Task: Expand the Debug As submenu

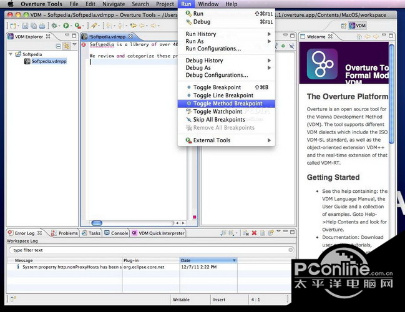Action: [x=227, y=67]
